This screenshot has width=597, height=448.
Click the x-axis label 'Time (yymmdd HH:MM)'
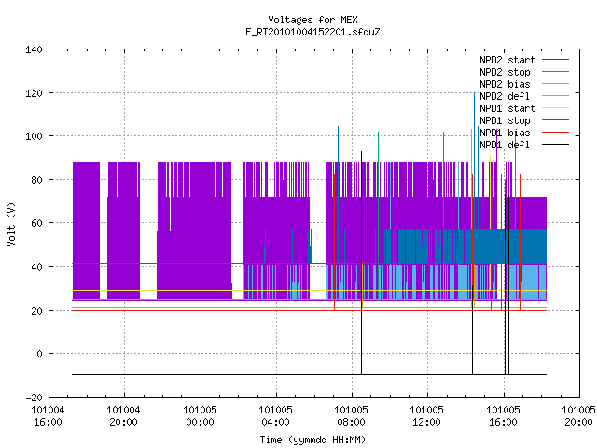pos(312,440)
